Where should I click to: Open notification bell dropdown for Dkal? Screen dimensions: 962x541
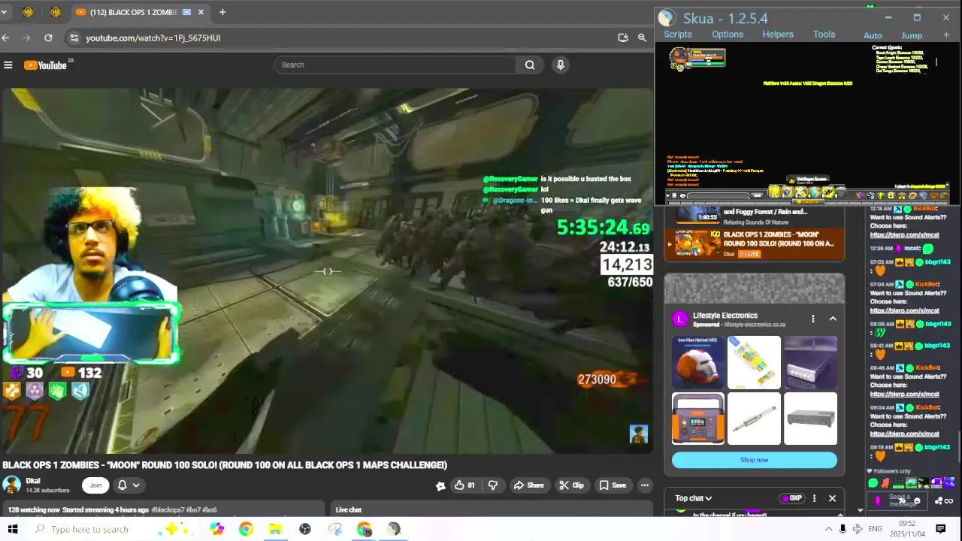pyautogui.click(x=128, y=485)
